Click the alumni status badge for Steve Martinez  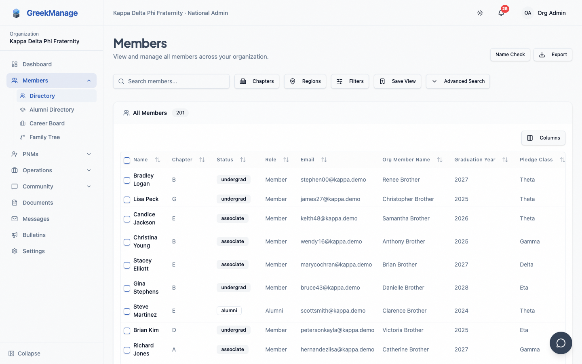229,311
